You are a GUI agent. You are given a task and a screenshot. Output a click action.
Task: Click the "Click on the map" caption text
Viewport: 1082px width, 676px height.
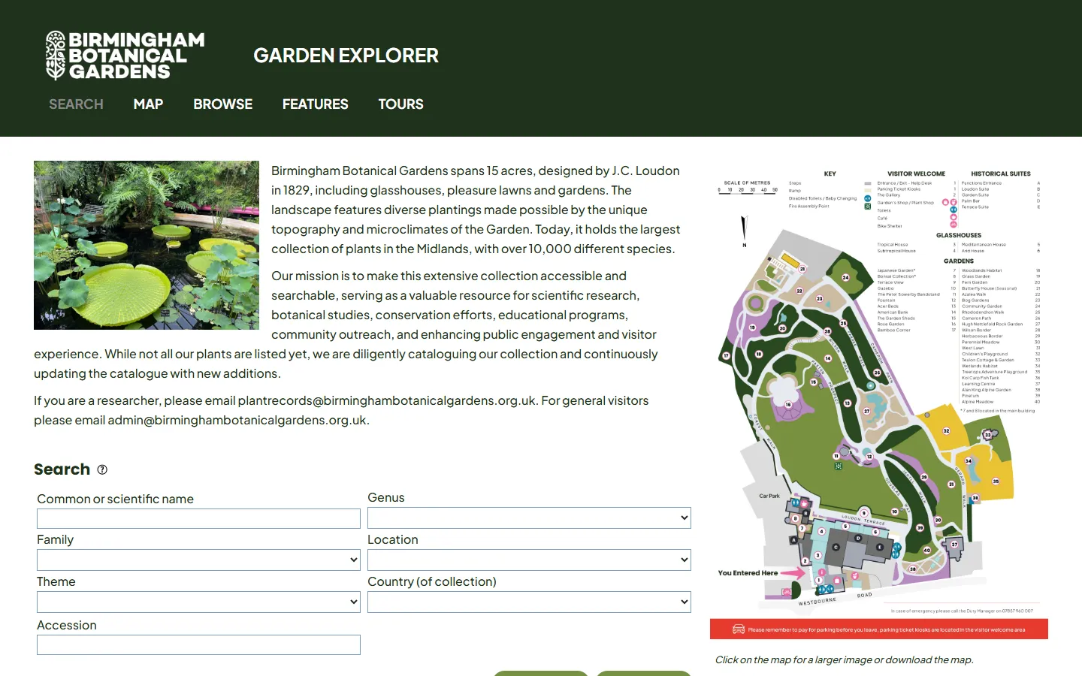(x=845, y=659)
